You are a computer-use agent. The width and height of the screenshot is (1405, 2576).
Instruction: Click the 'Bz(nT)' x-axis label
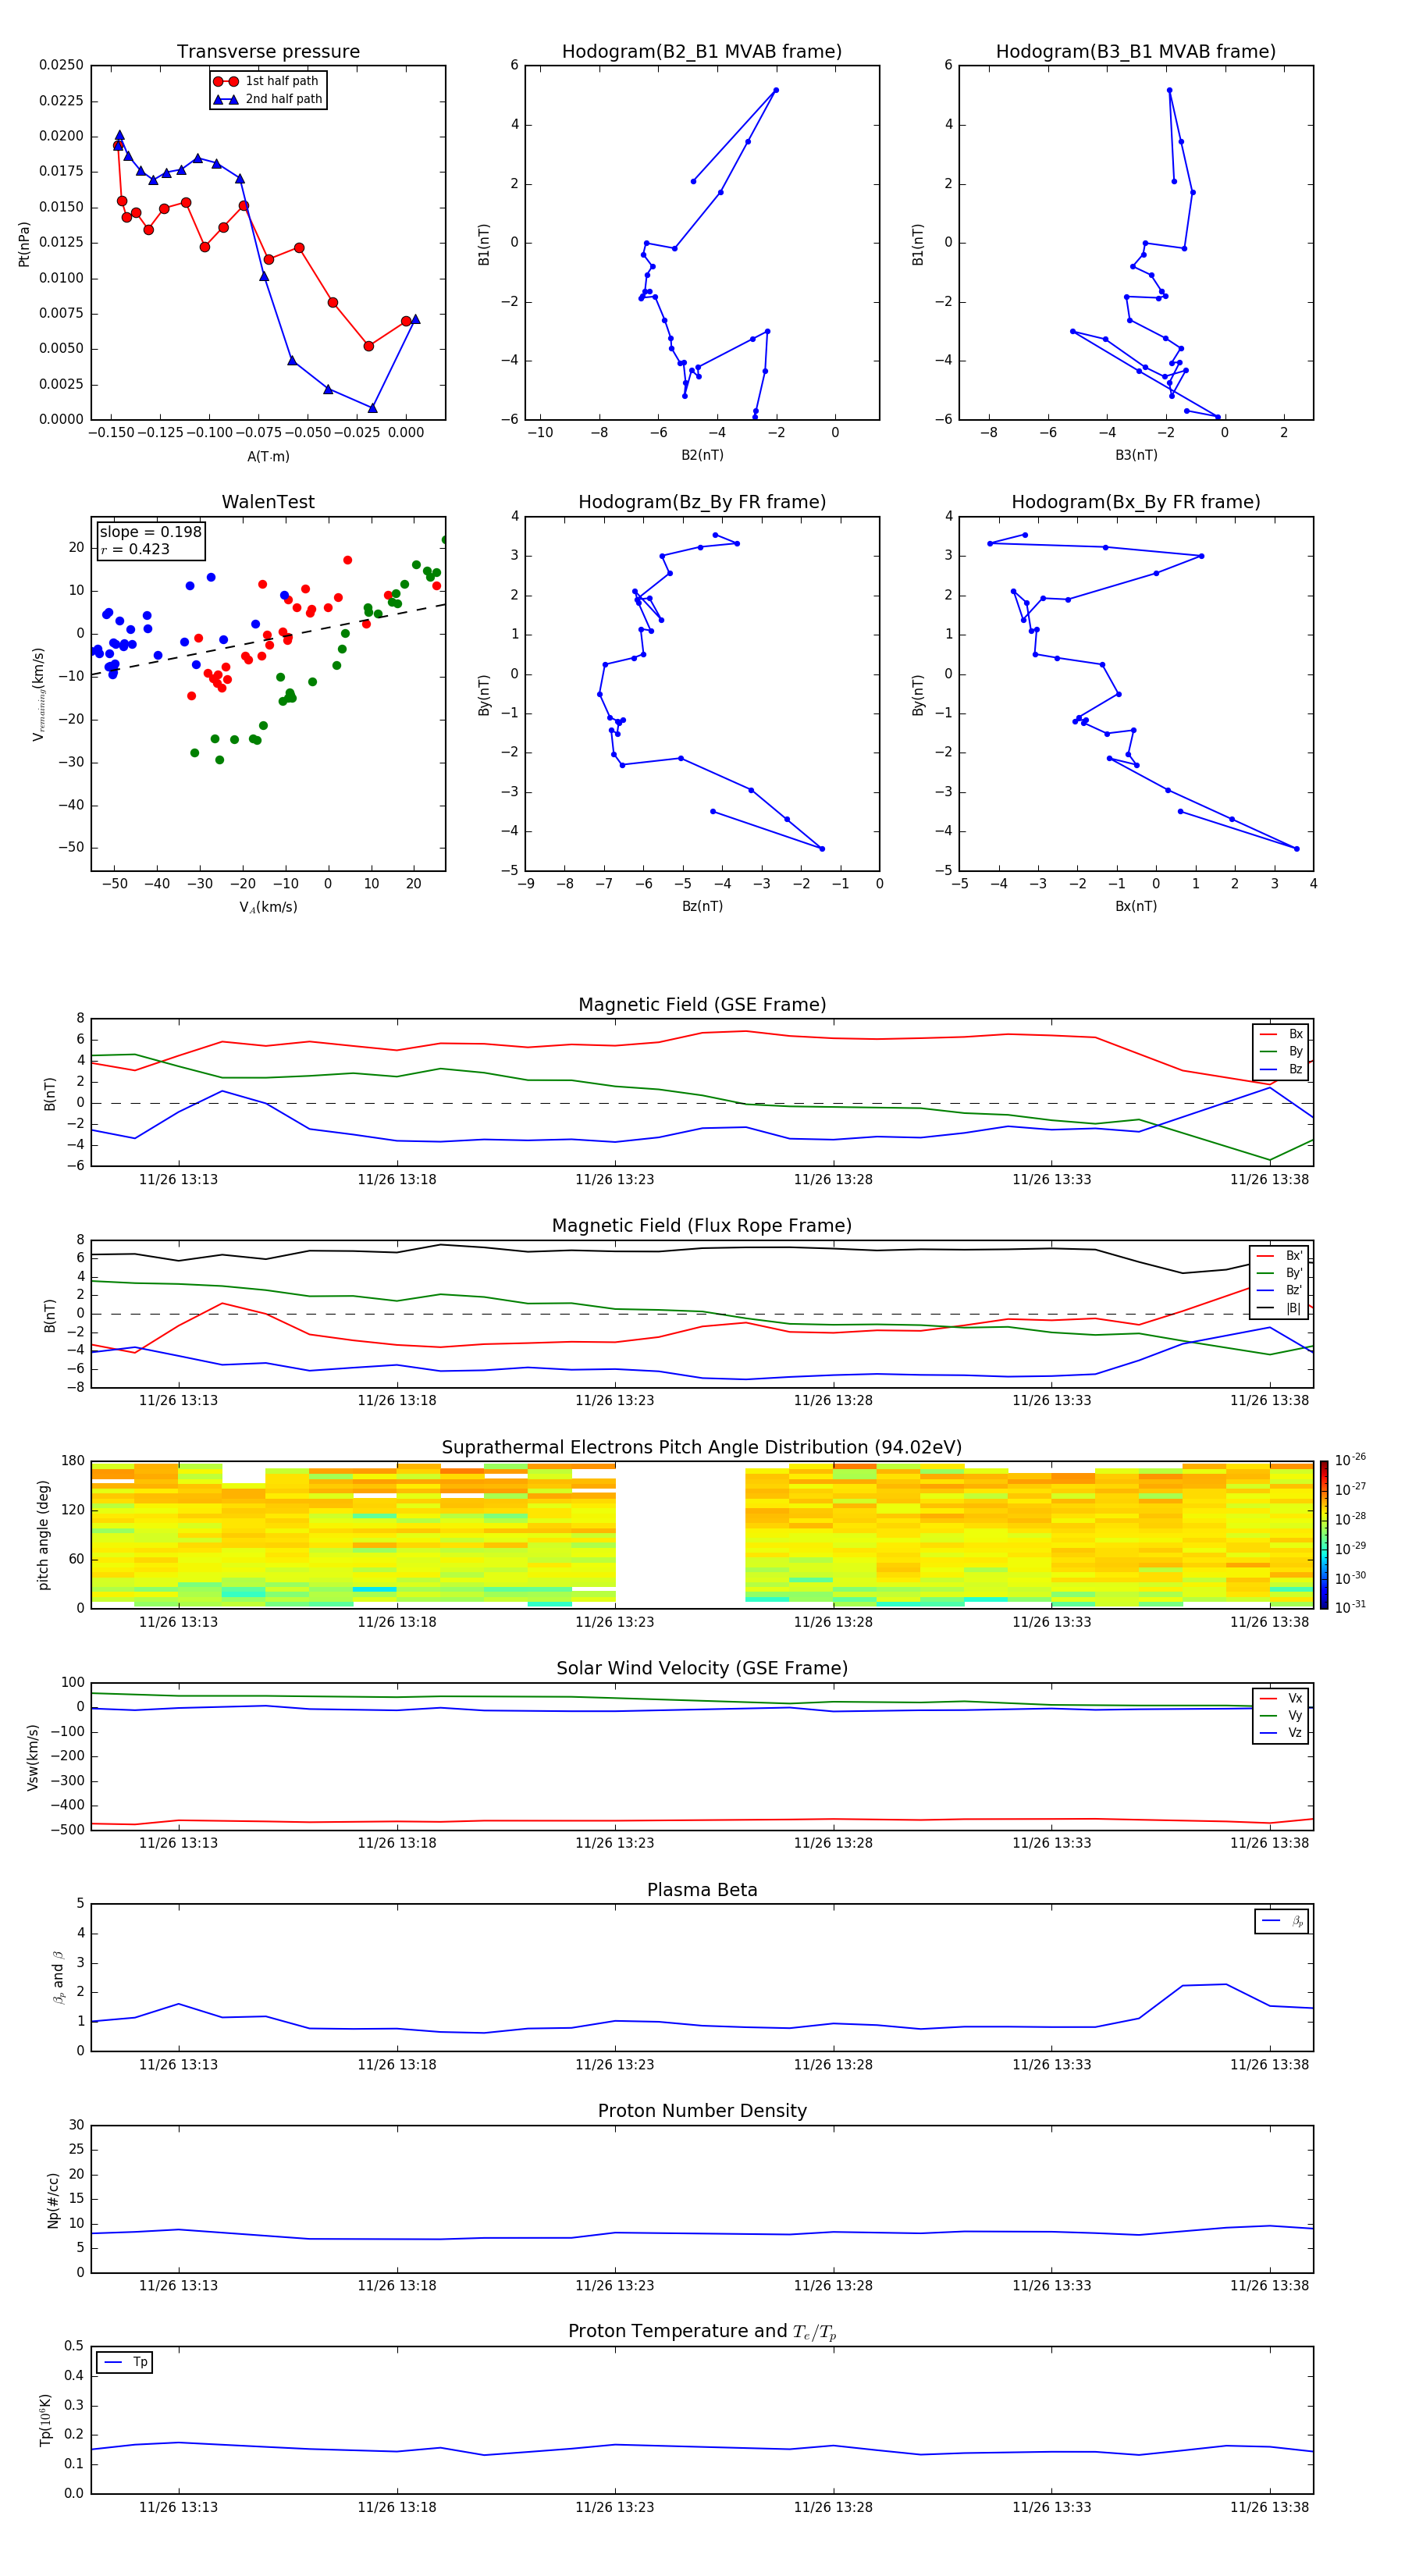click(702, 906)
